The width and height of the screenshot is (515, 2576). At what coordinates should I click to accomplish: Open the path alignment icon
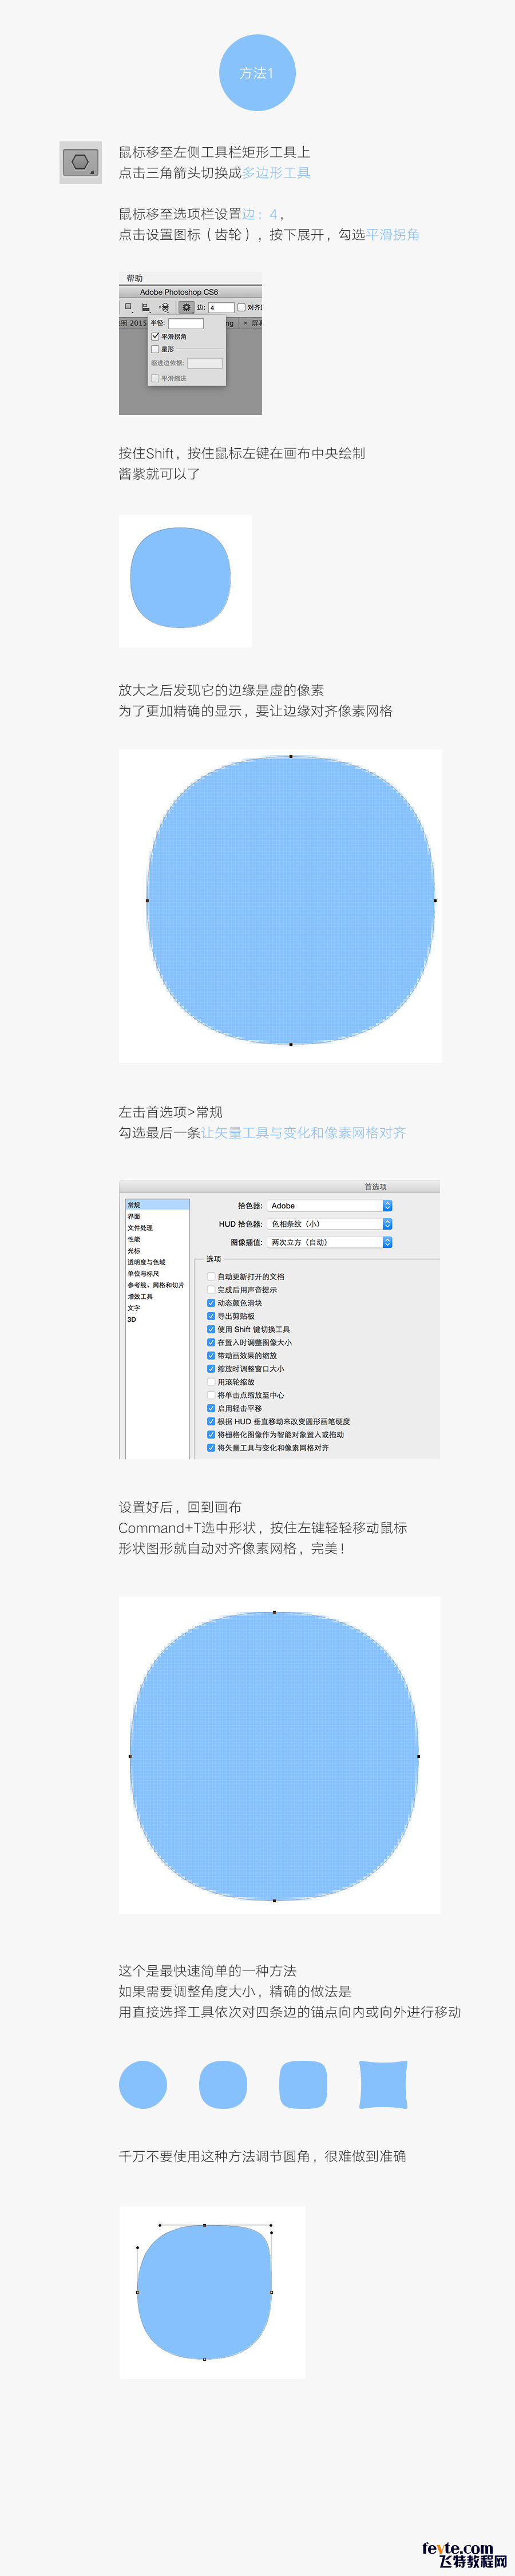coord(146,308)
